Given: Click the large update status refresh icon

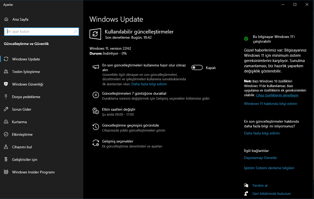Looking at the screenshot, I should pyautogui.click(x=95, y=34).
